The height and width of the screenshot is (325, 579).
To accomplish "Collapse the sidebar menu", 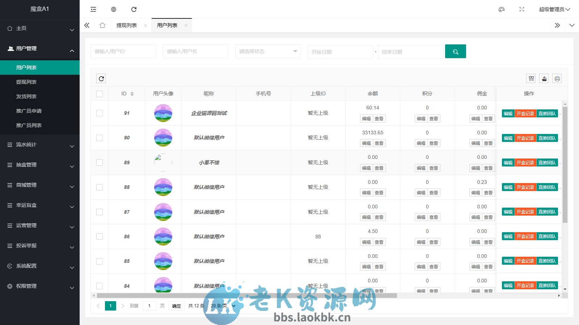I will (x=93, y=9).
